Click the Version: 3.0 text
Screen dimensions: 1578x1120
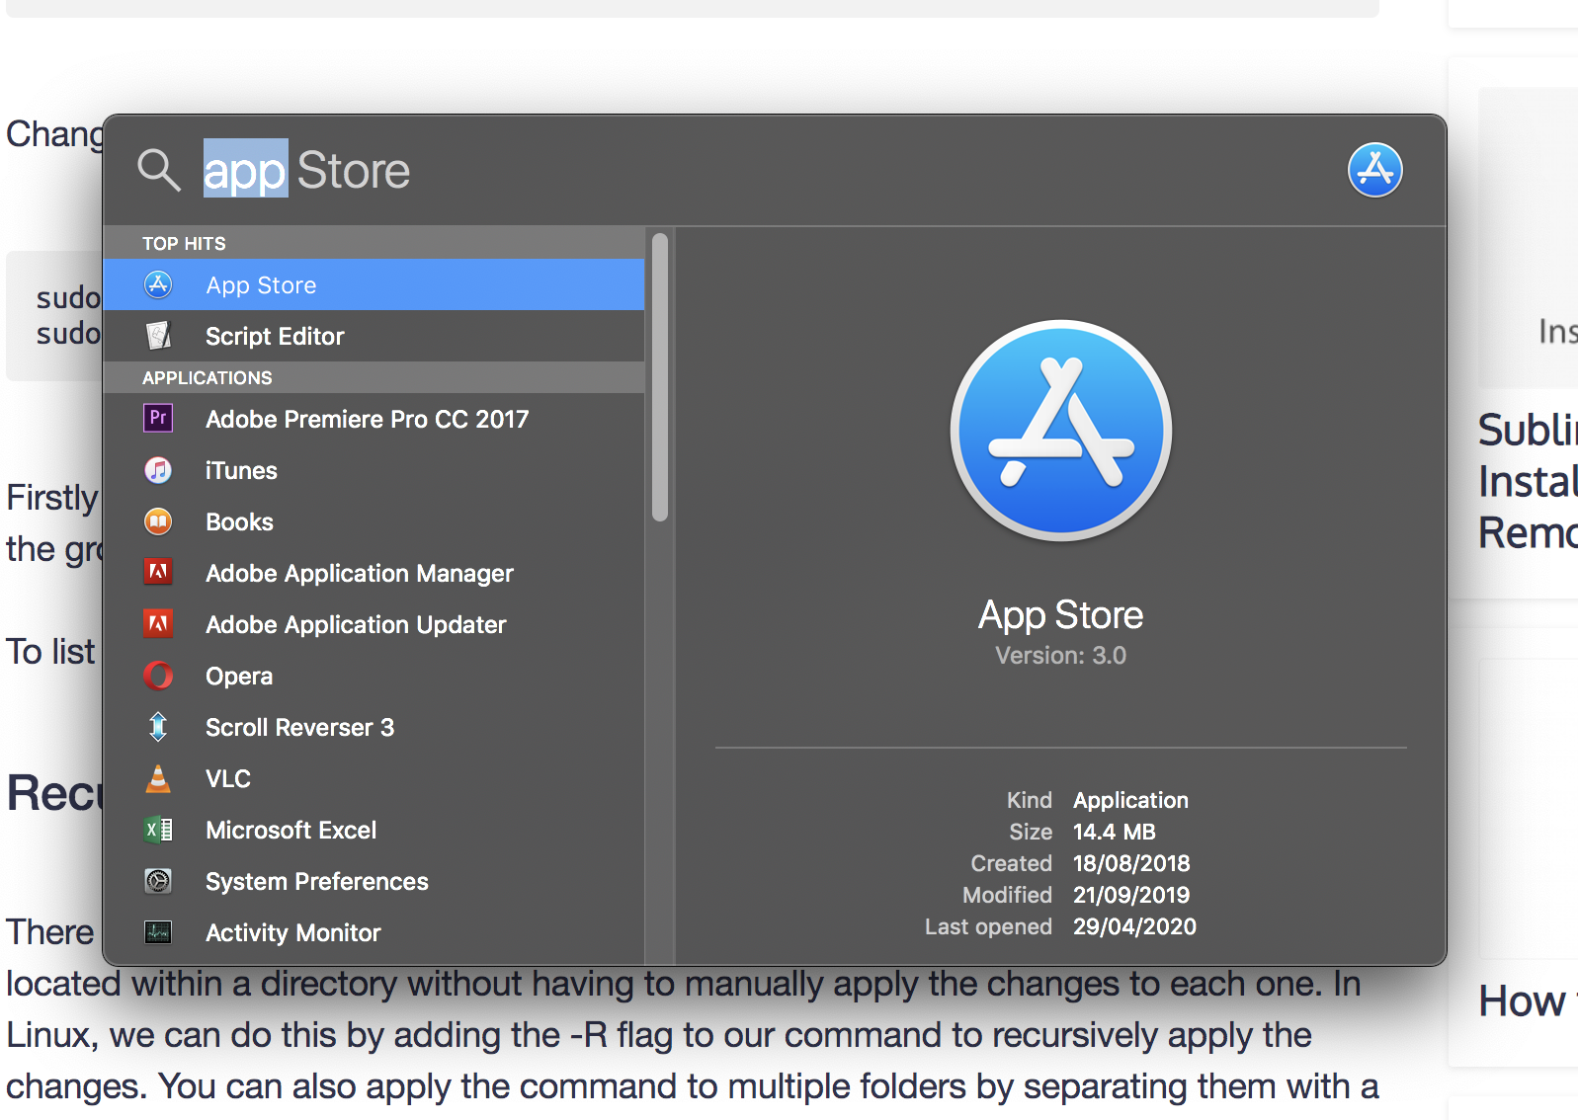pyautogui.click(x=1060, y=656)
